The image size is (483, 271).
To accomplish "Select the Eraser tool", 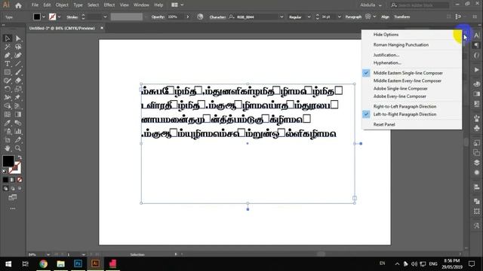I will (18, 81).
